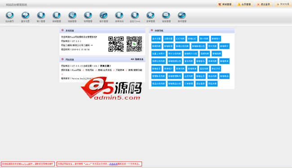Open 简介管理 toolbar icon

click(41, 15)
